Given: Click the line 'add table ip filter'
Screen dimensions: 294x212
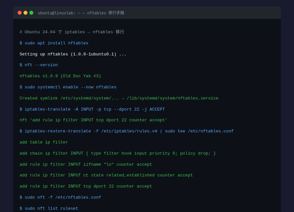Looking at the screenshot, I should tap(44, 142).
